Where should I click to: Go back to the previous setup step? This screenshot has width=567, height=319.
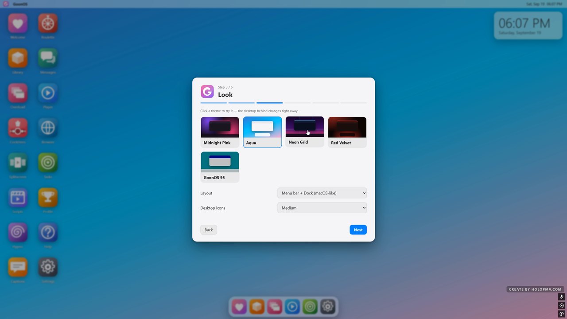(209, 230)
